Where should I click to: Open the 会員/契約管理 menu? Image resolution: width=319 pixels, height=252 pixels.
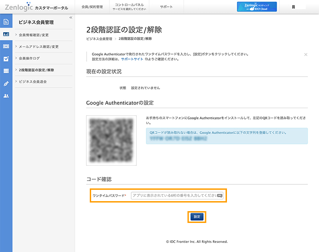coord(92,7)
